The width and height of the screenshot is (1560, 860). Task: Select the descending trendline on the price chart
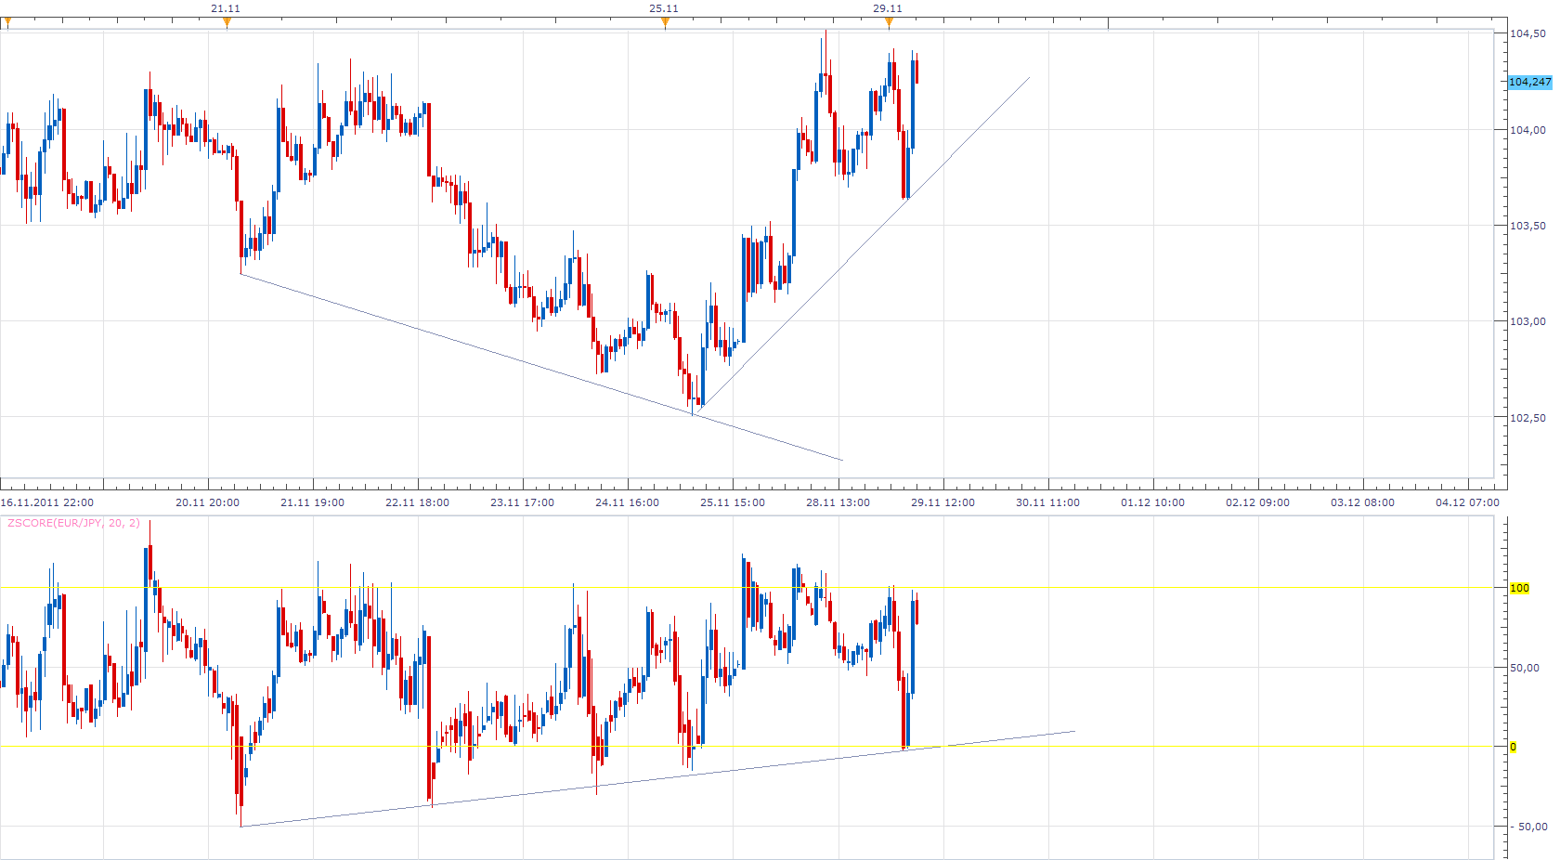tap(540, 367)
